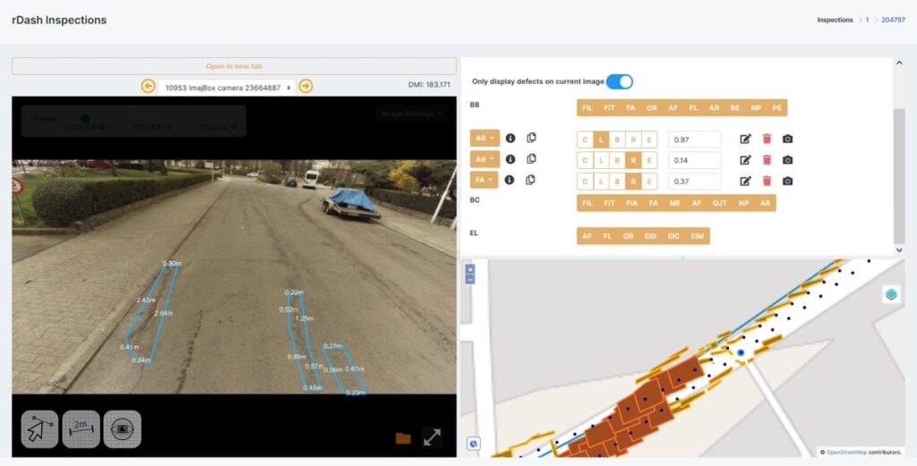Add an EIM defect in the EL group
Screen dimensions: 917x466
(697, 236)
